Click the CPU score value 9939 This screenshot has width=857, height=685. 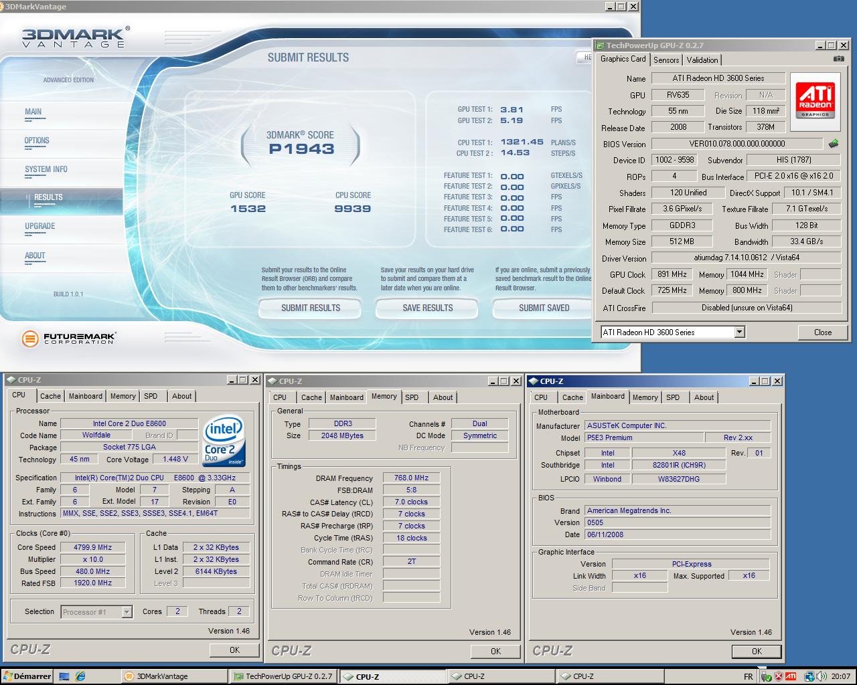[x=353, y=209]
